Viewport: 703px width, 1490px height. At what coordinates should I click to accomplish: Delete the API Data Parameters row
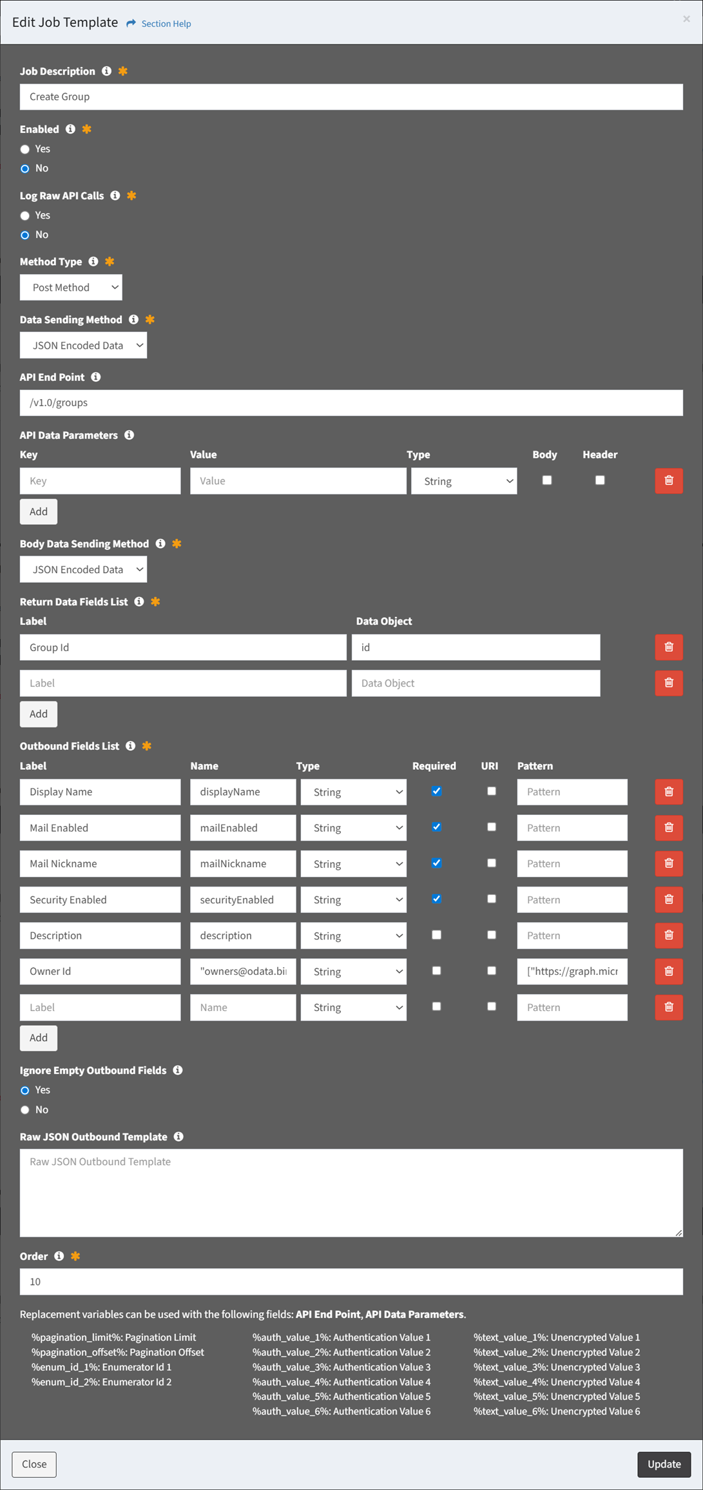pos(668,480)
